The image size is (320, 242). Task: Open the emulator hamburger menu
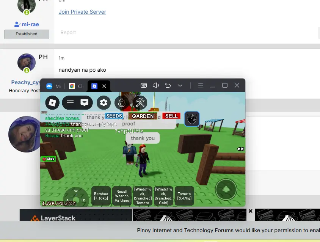[x=201, y=85]
